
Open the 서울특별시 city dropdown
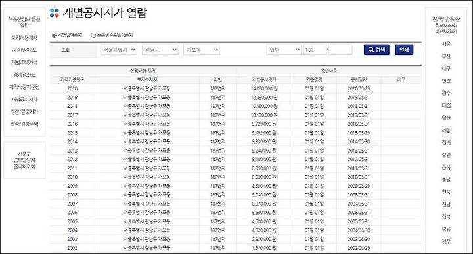[x=119, y=50]
